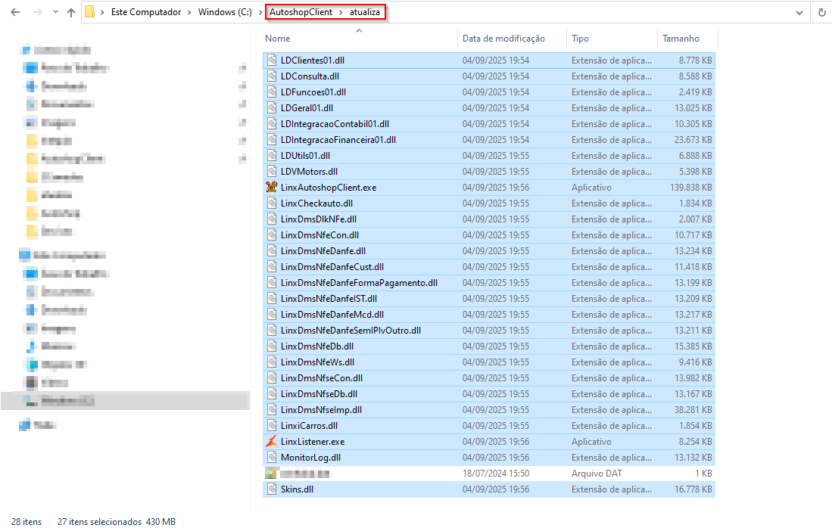Click the MonitorLog.dll file icon

pos(272,458)
